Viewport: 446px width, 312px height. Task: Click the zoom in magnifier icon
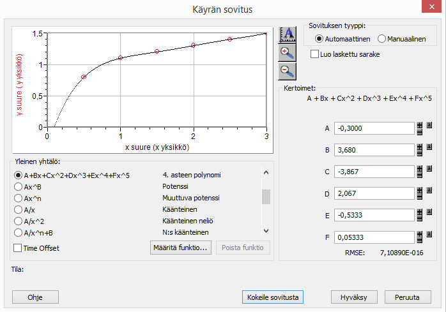coord(287,53)
